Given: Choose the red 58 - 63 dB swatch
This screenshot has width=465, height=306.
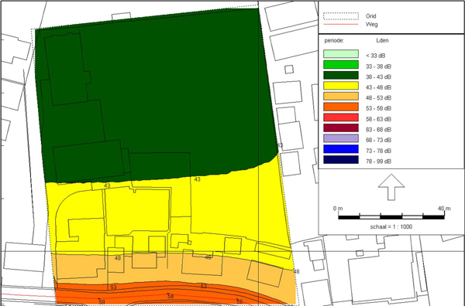Looking at the screenshot, I should click(x=341, y=117).
